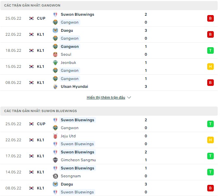
Task: Click the yellow H badge for Jeju Utd match
Action: click(210, 140)
